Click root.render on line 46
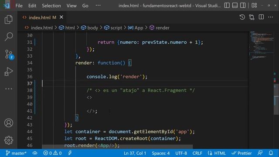This screenshot has height=157, width=279. click(x=79, y=145)
